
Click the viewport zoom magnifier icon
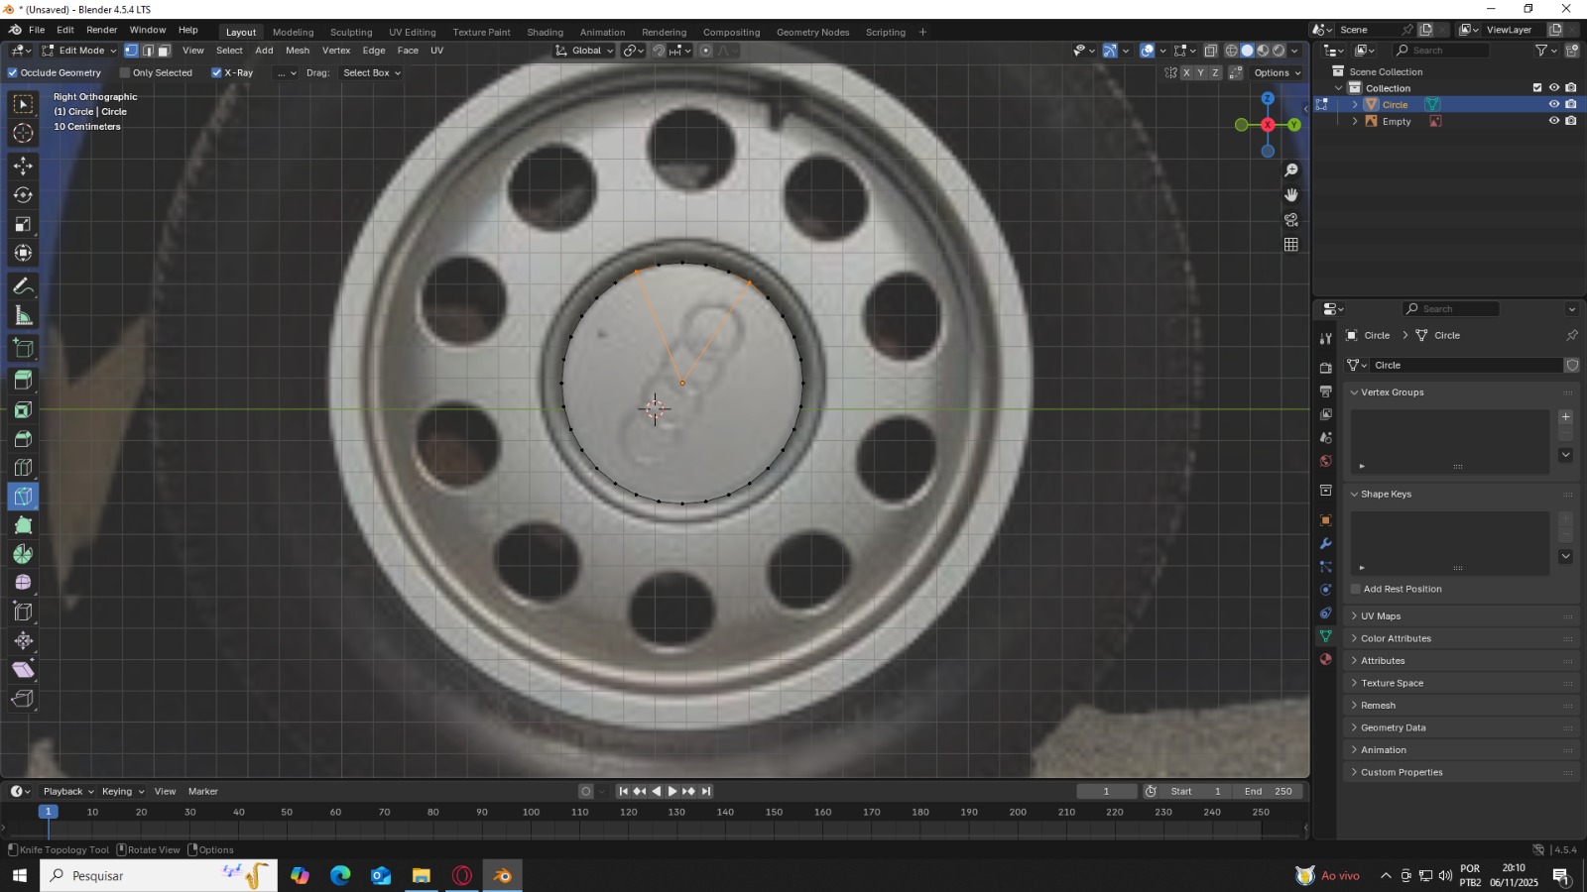coord(1291,170)
